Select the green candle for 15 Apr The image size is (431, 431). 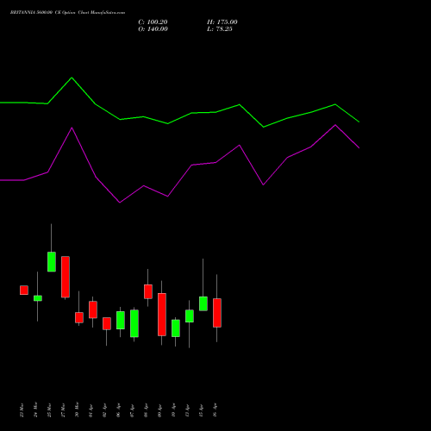(x=203, y=303)
